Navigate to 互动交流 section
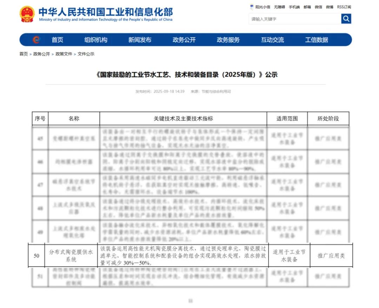The height and width of the screenshot is (308, 379). point(272,40)
